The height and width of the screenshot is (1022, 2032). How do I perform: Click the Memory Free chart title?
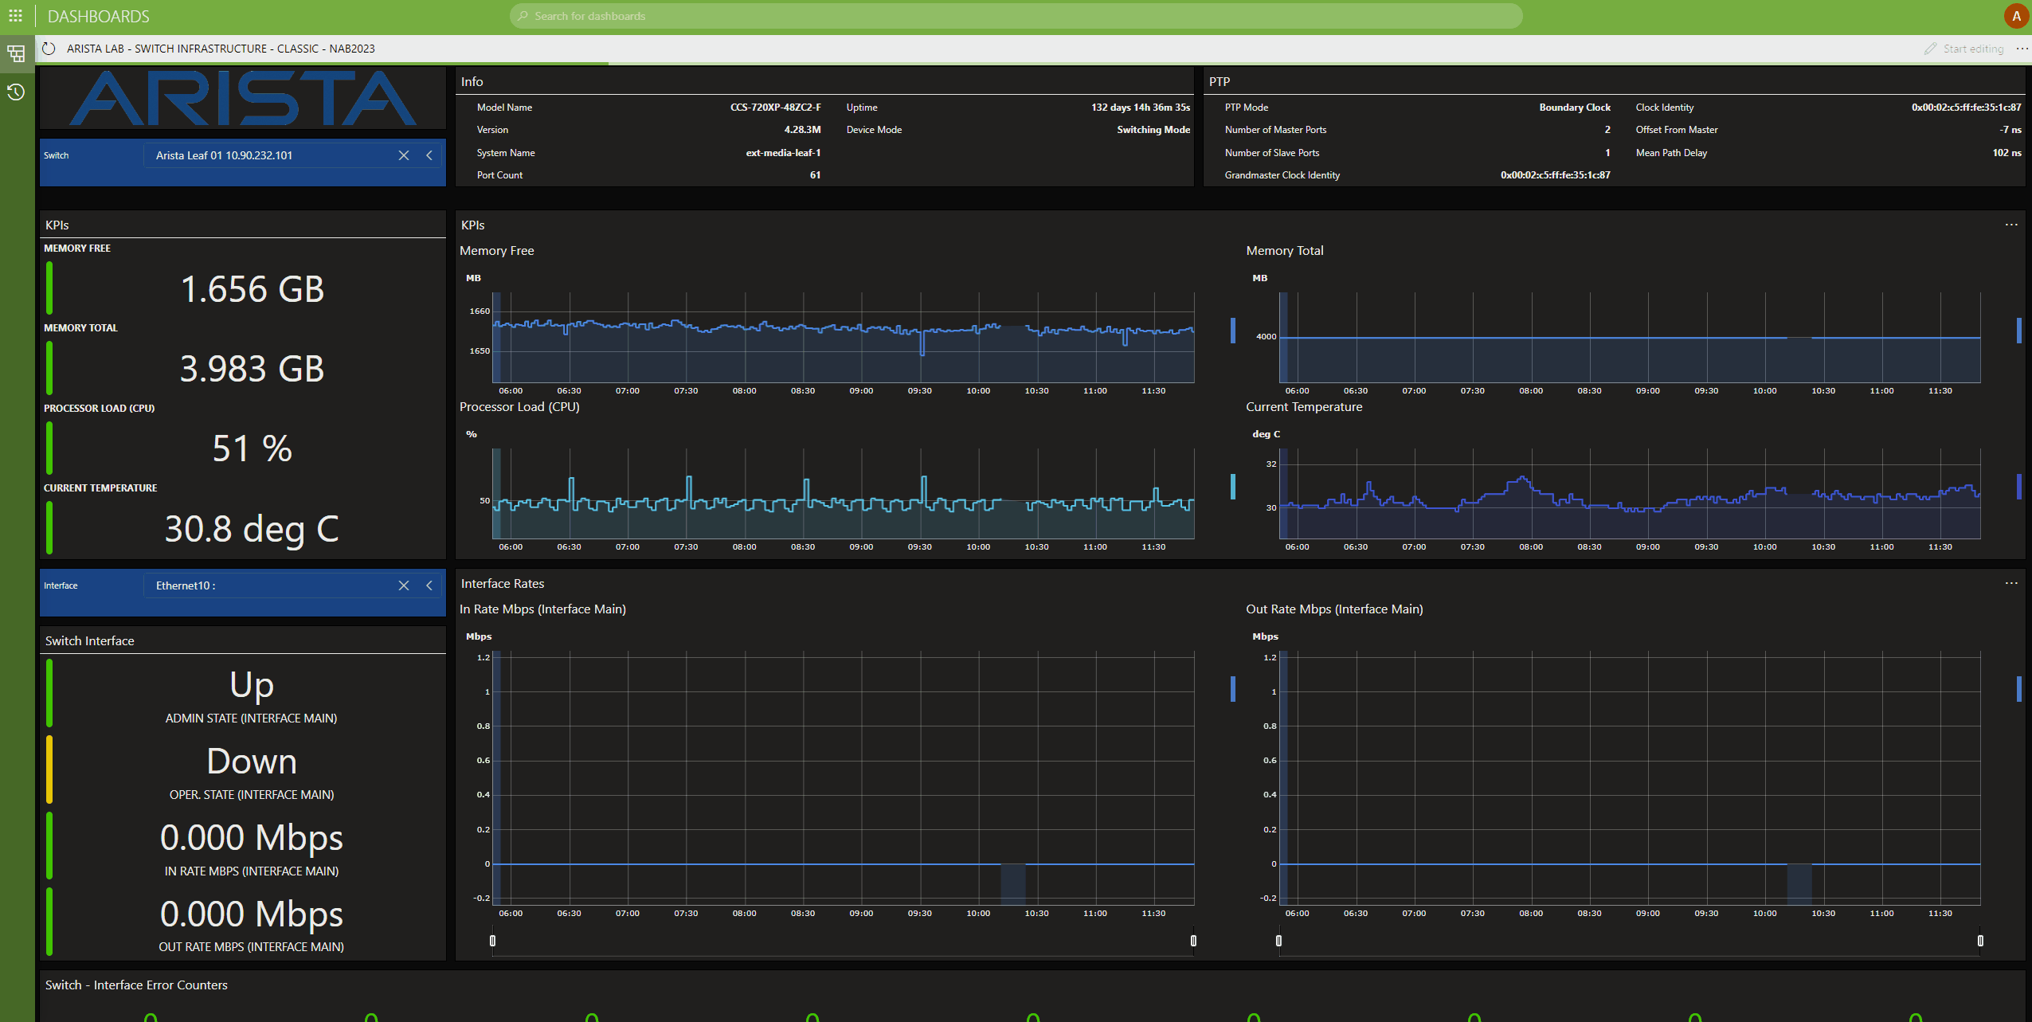point(497,250)
